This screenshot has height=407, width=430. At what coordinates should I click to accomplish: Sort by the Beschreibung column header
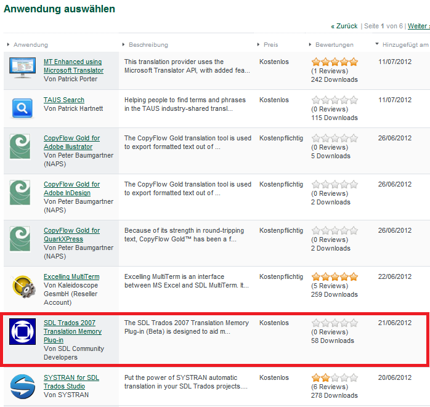148,45
